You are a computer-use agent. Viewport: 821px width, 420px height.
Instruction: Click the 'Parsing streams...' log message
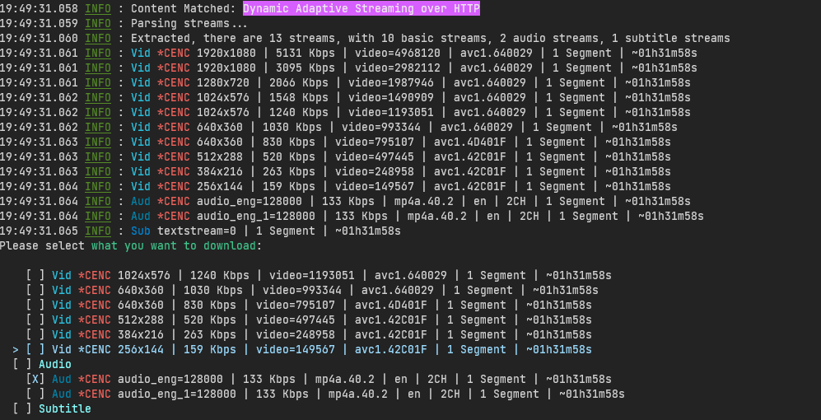[x=182, y=24]
